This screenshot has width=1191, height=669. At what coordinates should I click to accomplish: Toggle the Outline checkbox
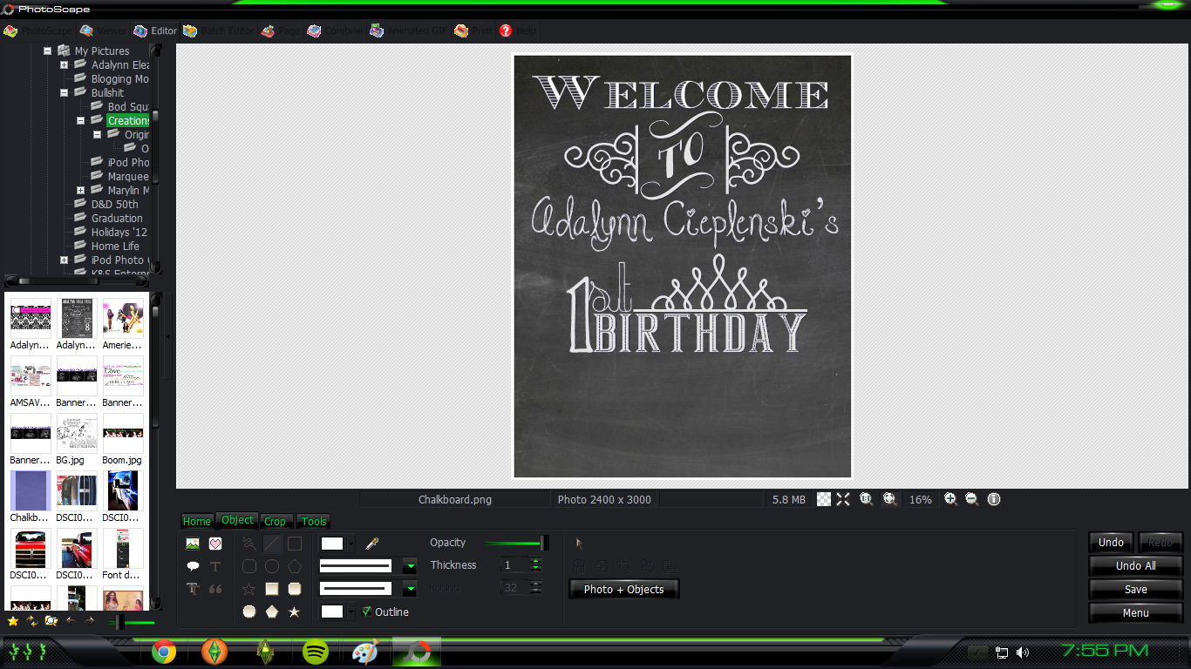point(367,612)
